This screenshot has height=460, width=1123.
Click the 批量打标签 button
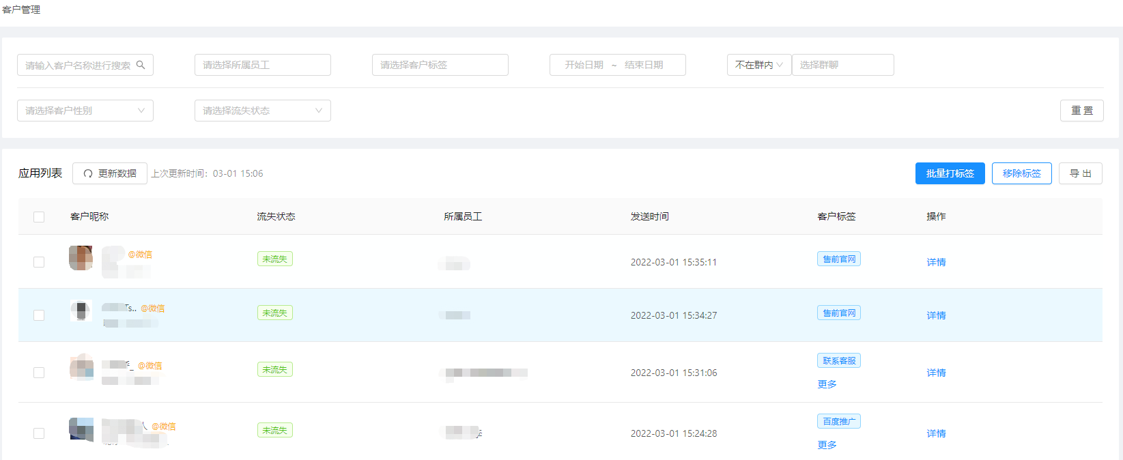(950, 173)
